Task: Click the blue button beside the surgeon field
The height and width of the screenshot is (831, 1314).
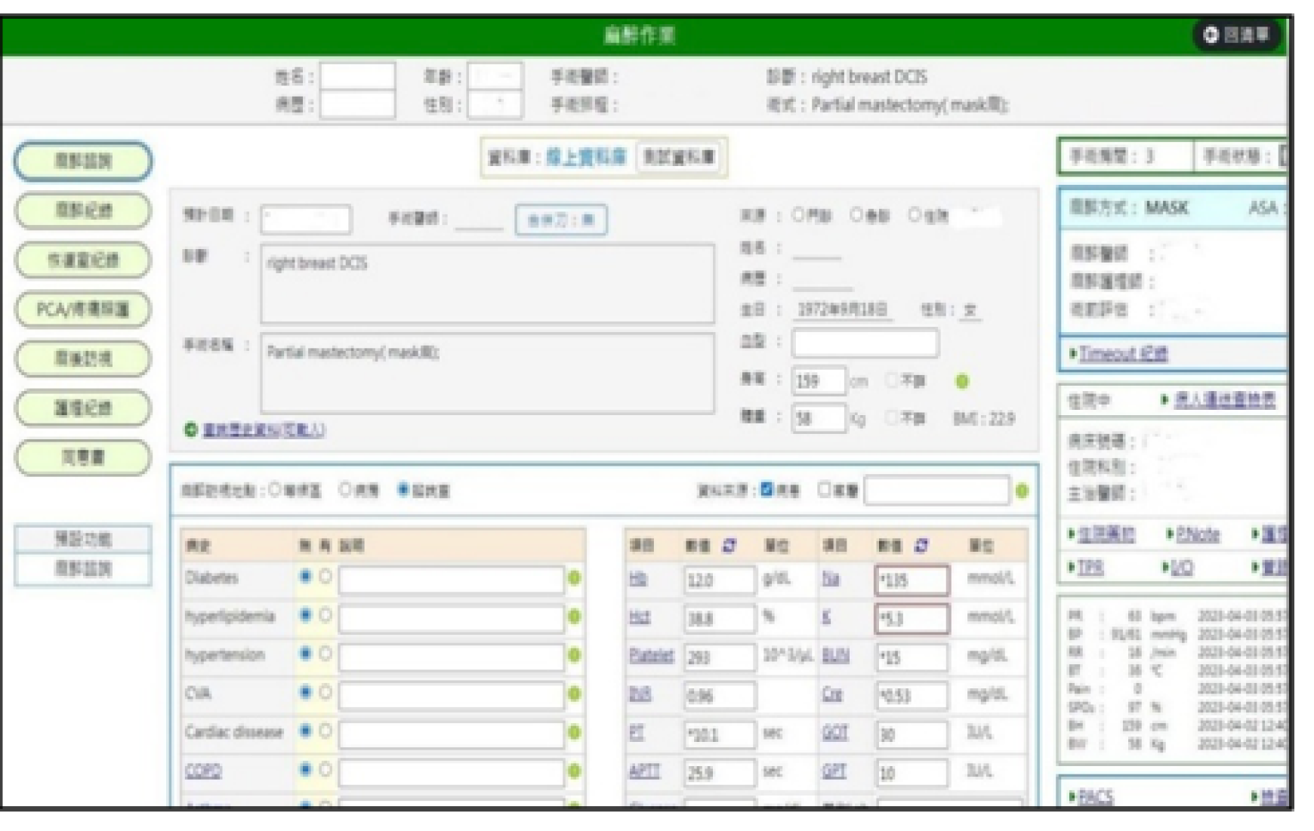Action: coord(560,220)
